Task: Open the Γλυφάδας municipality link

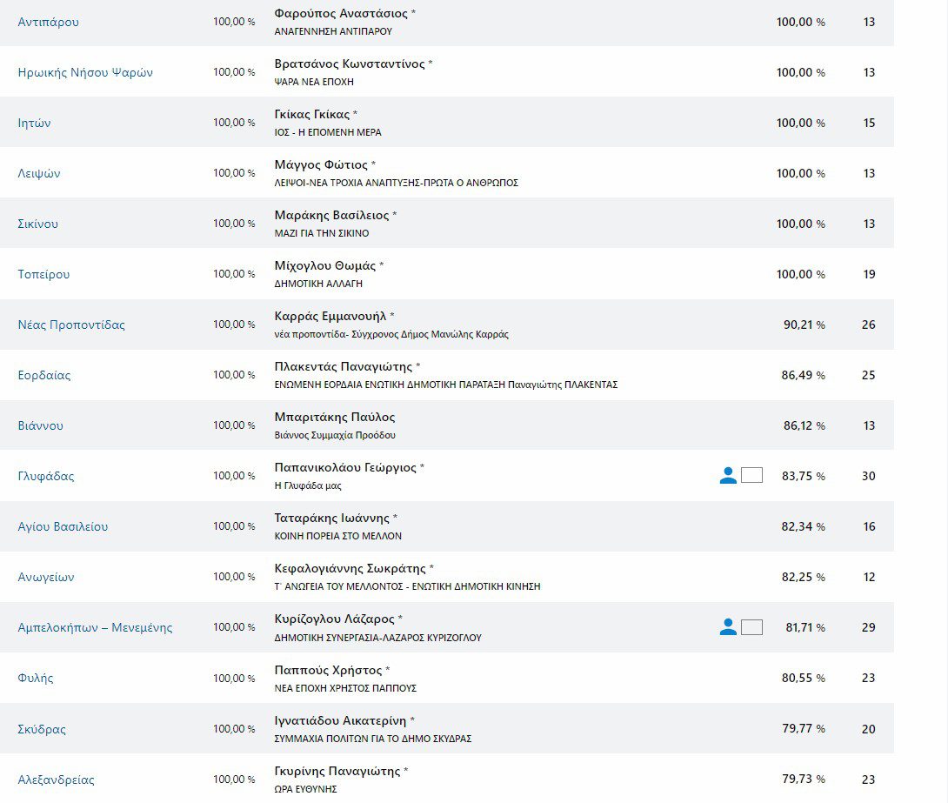Action: [x=46, y=476]
